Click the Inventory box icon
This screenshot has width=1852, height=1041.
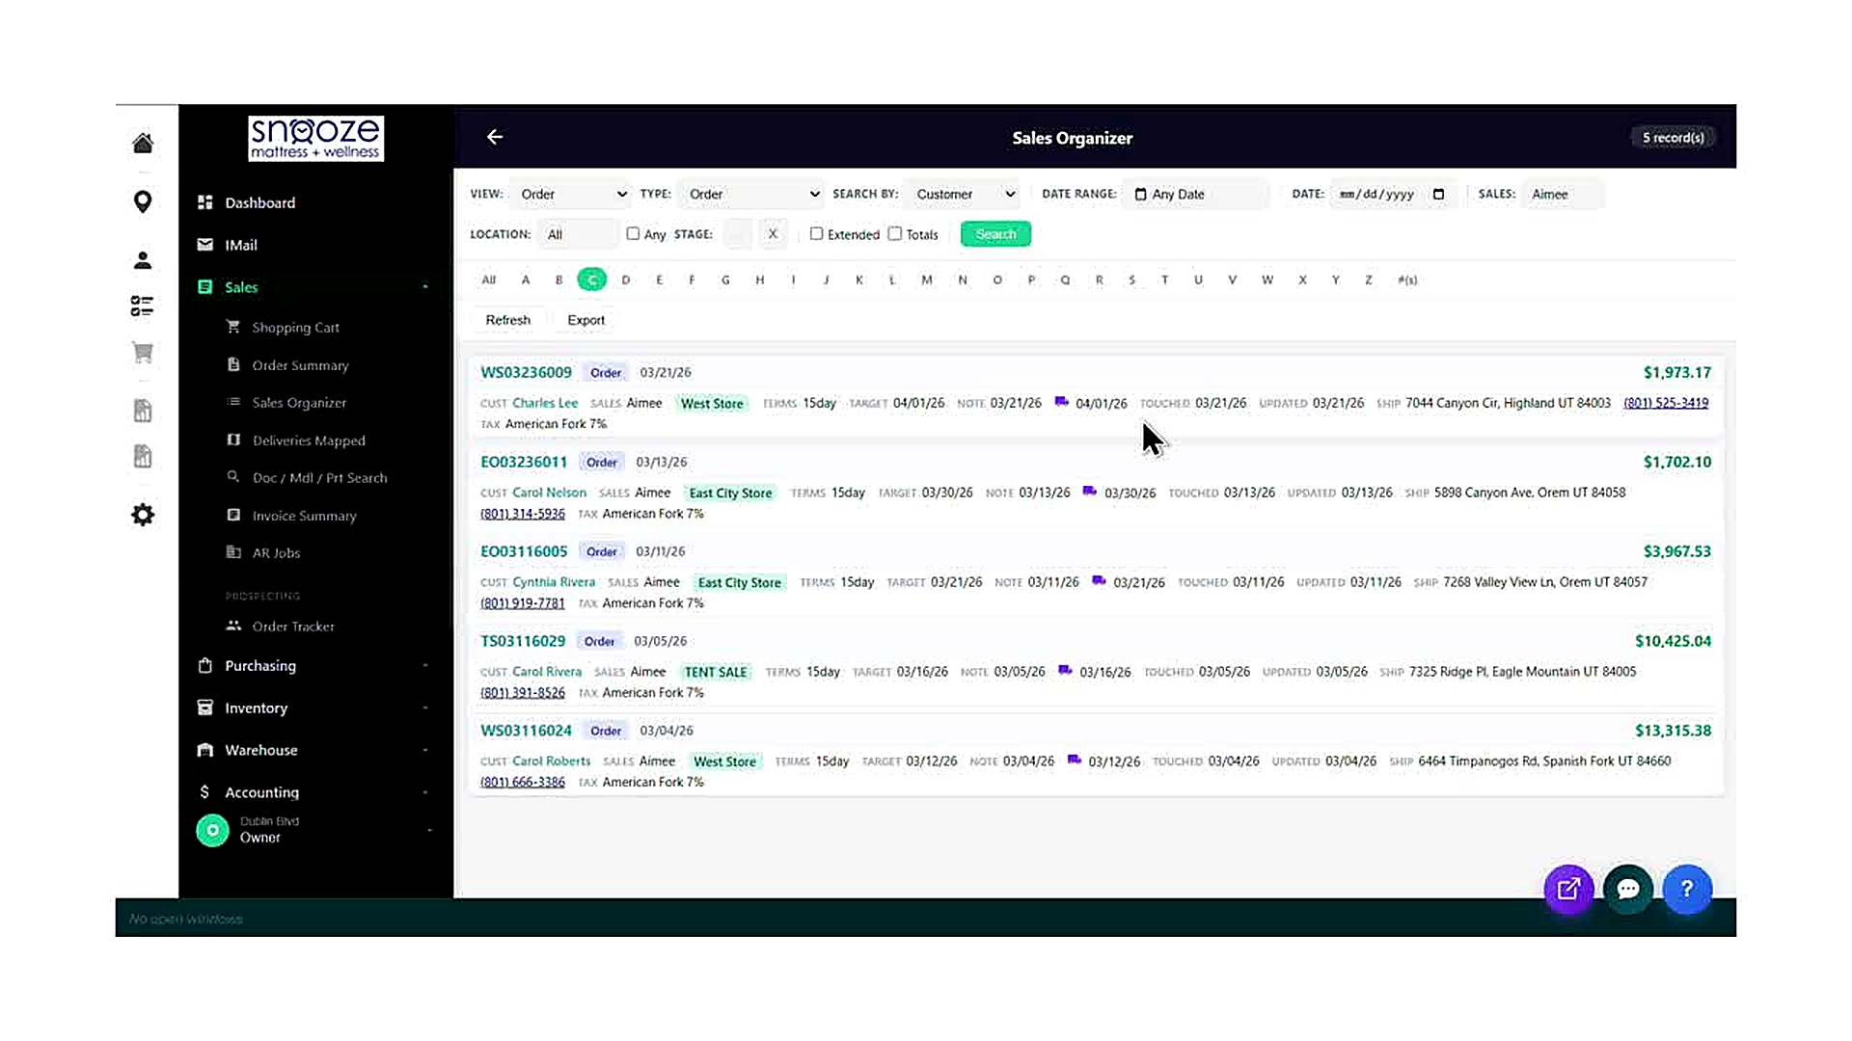pos(204,707)
